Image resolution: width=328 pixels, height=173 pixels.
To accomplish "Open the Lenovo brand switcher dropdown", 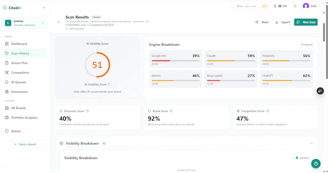I will [25, 23].
